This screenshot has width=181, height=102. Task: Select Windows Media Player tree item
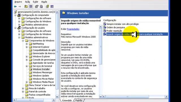[43, 82]
